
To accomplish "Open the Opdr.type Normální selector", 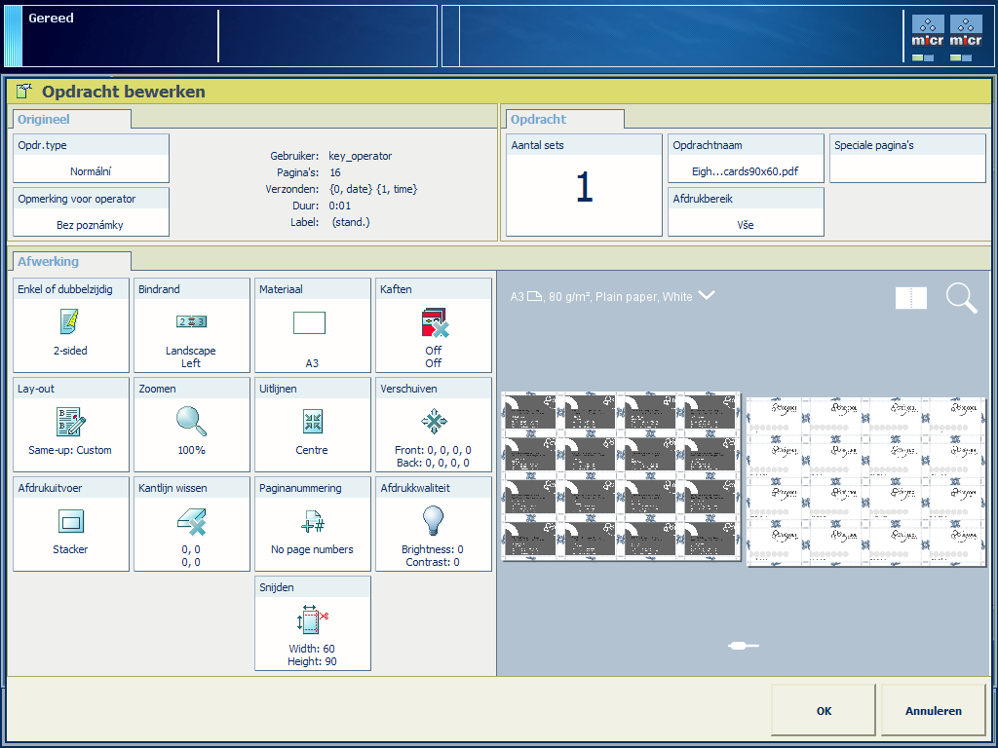I will coord(91,159).
